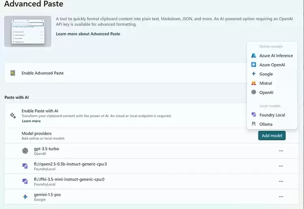Click the Paste with AI sparkle icon
Screen dimensions: 304x209
coord(13,115)
